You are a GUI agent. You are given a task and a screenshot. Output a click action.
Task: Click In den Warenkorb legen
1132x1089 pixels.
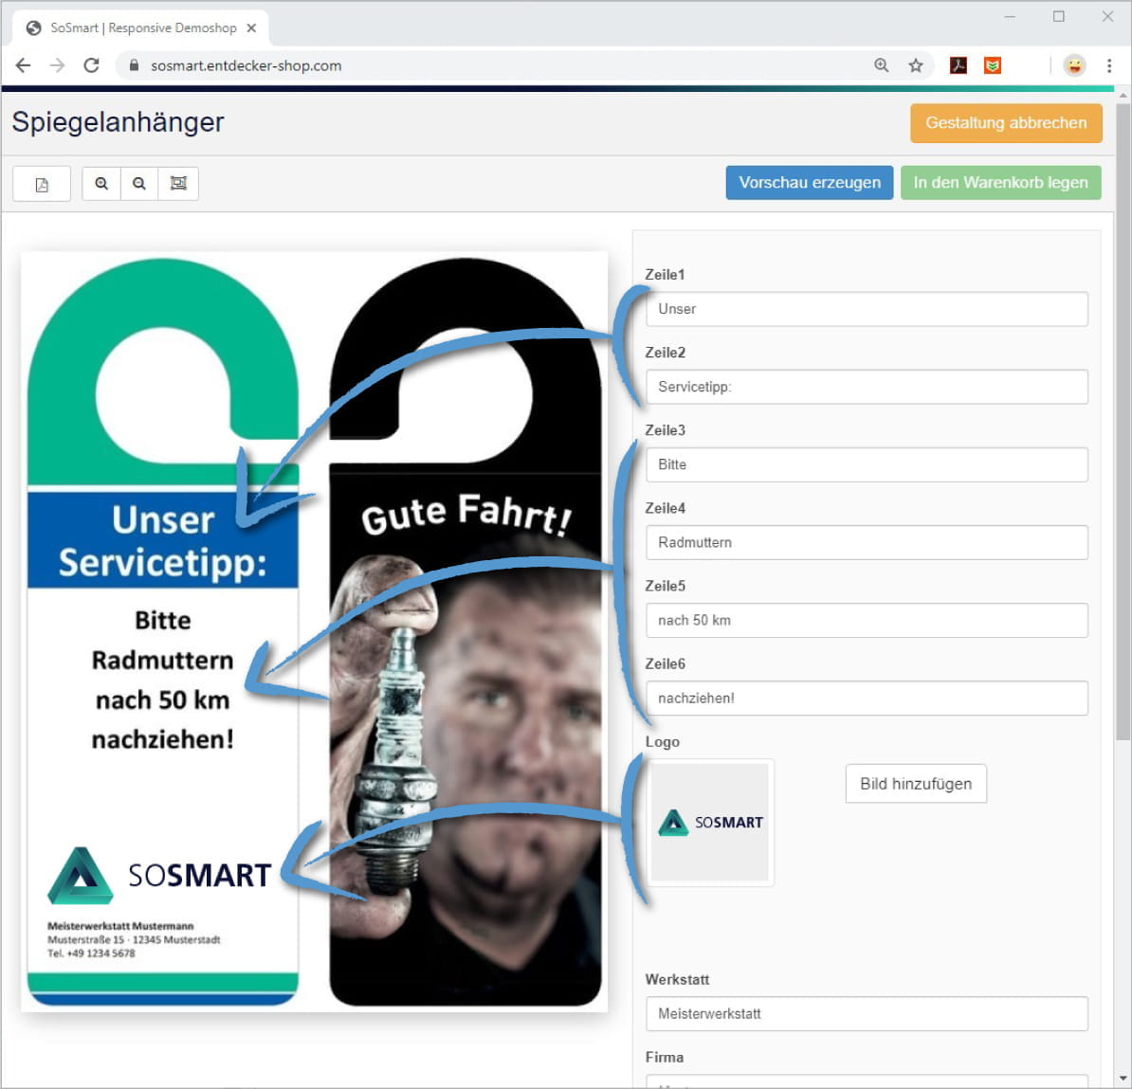click(x=1000, y=183)
